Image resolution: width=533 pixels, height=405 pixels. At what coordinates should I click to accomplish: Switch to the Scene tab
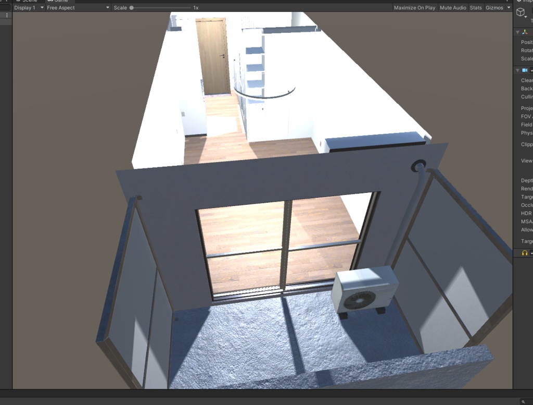pos(29,1)
